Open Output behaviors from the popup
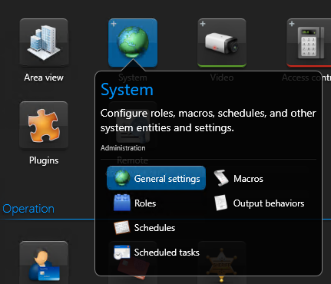This screenshot has width=331, height=284. (x=259, y=203)
